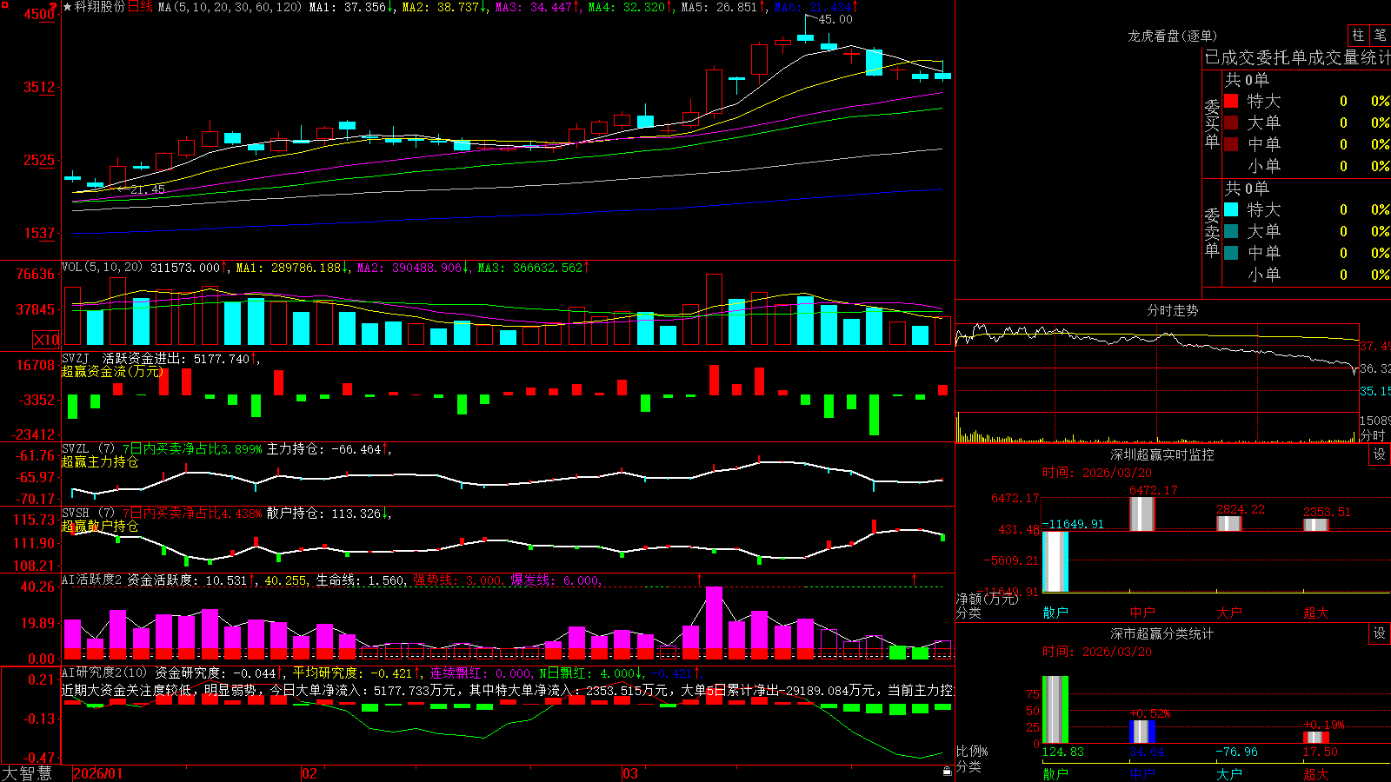
Task: Click the 爆发线: 6.000 label
Action: pyautogui.click(x=556, y=580)
